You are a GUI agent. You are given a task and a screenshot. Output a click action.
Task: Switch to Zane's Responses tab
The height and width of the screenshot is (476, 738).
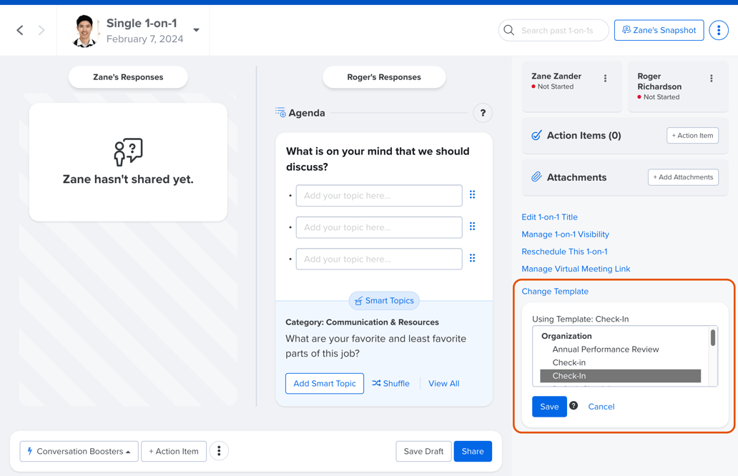click(x=128, y=77)
